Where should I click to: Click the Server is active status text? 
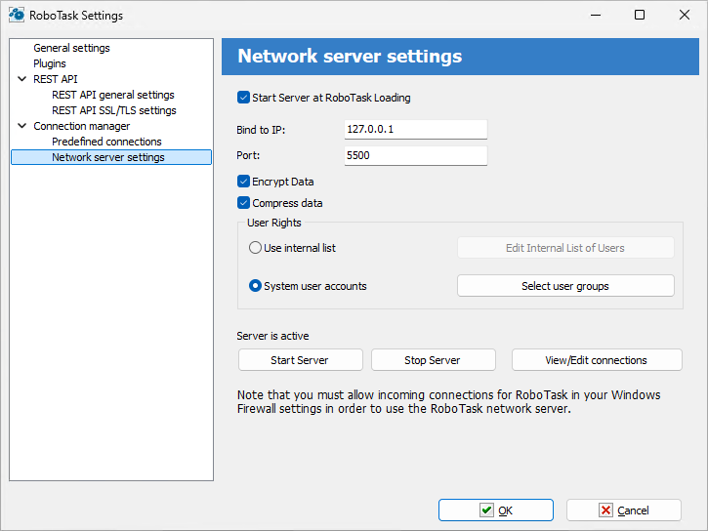click(272, 336)
